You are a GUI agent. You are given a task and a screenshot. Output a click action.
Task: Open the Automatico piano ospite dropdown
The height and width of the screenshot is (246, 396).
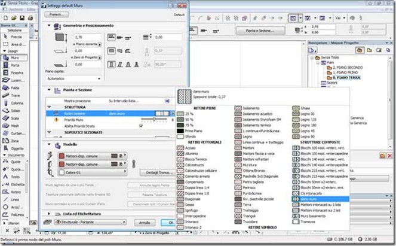click(73, 79)
